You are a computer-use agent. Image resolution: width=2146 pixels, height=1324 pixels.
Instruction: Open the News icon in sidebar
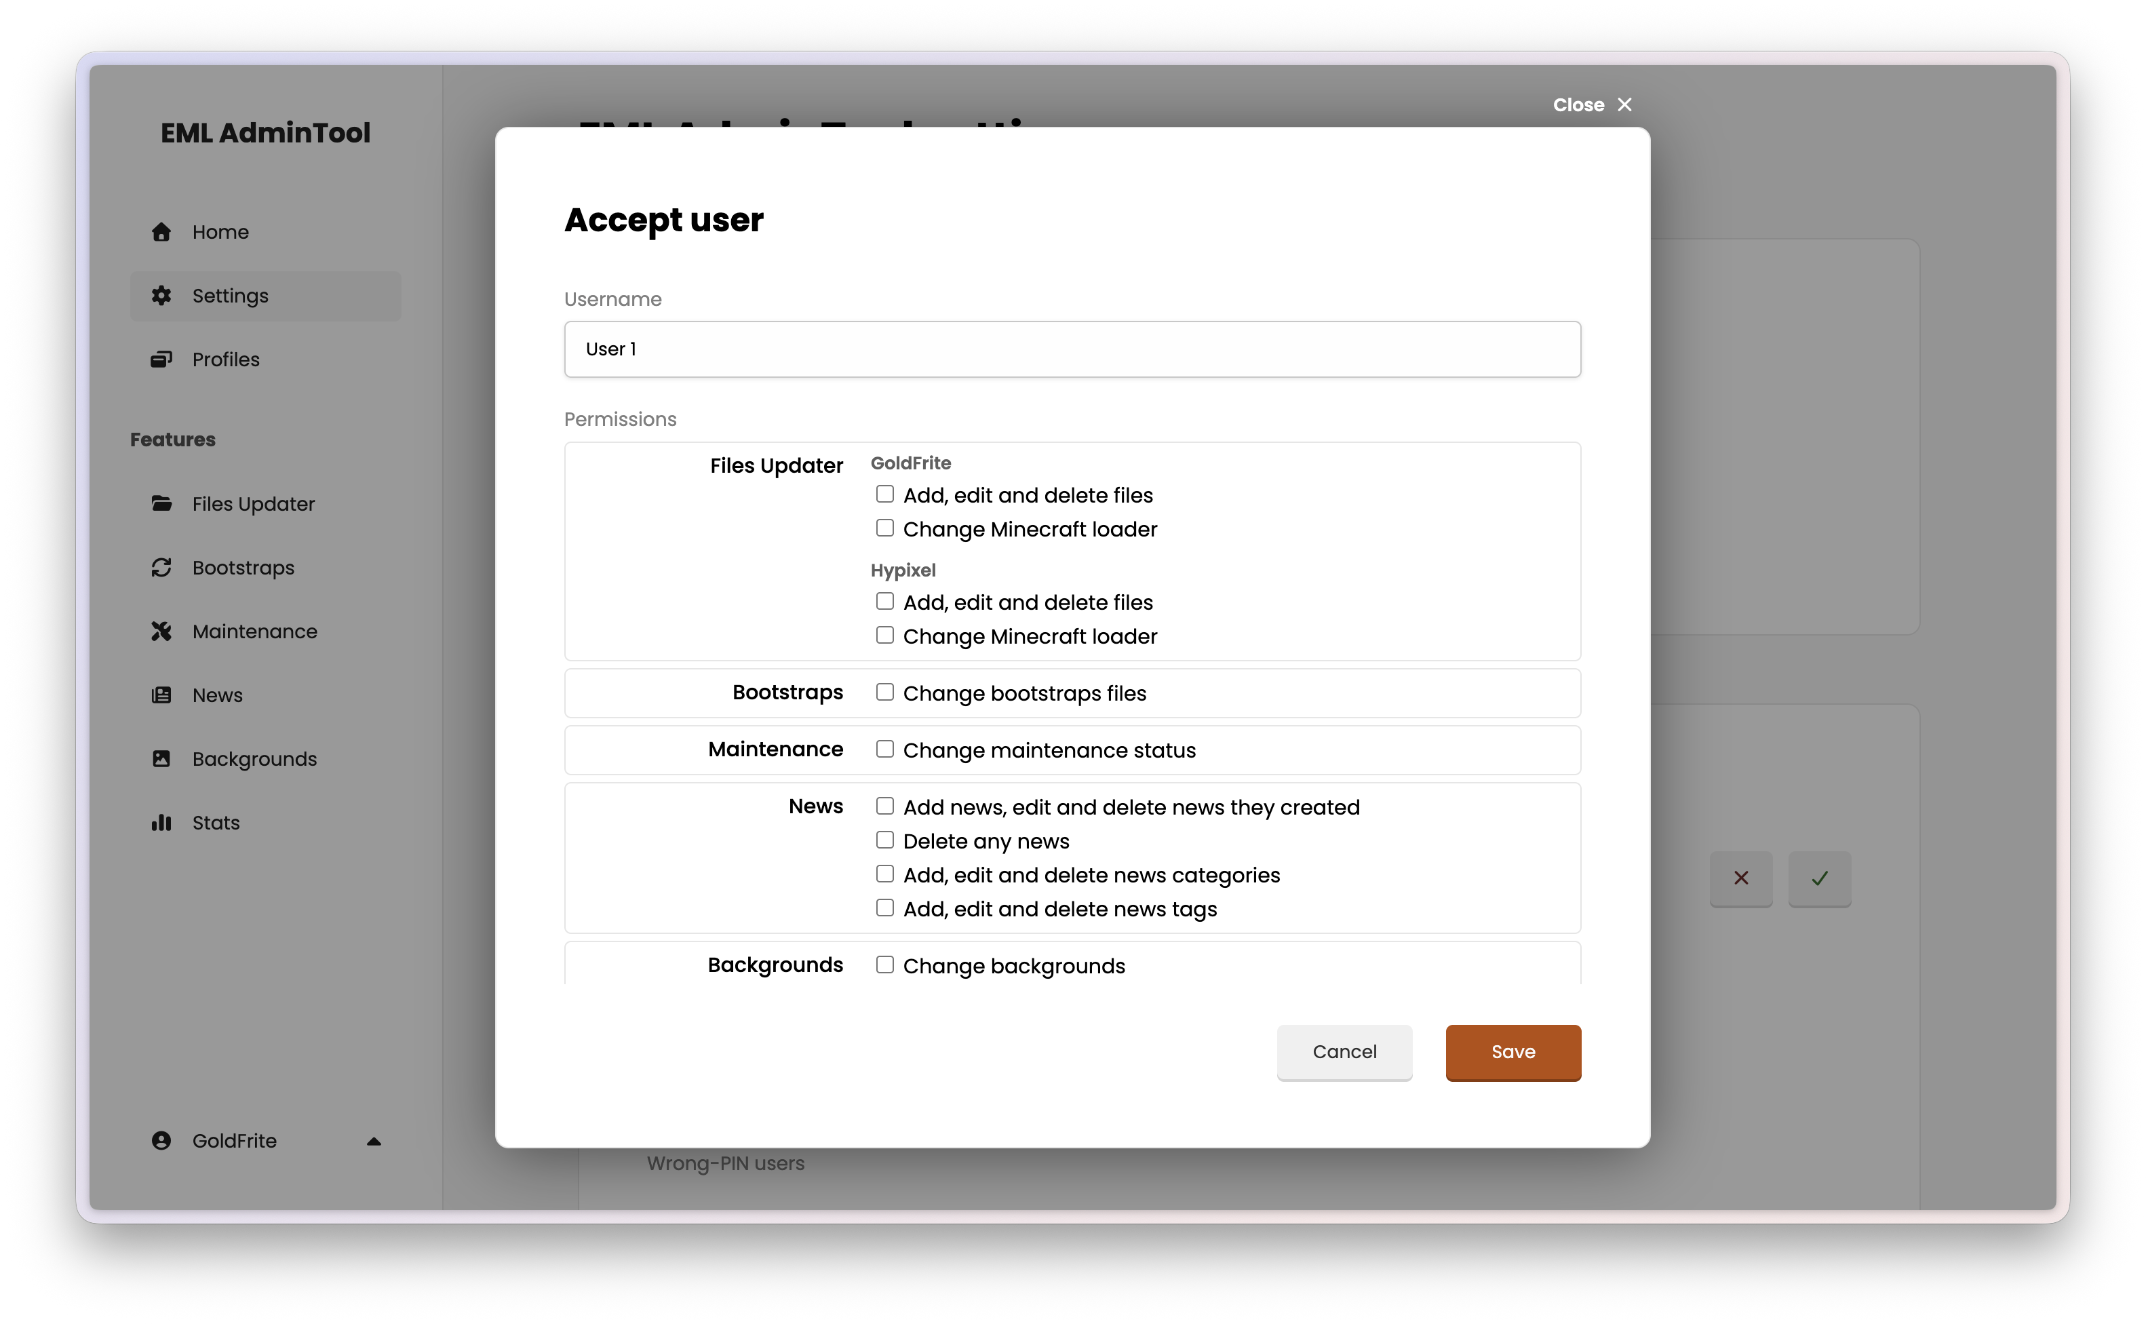tap(161, 695)
